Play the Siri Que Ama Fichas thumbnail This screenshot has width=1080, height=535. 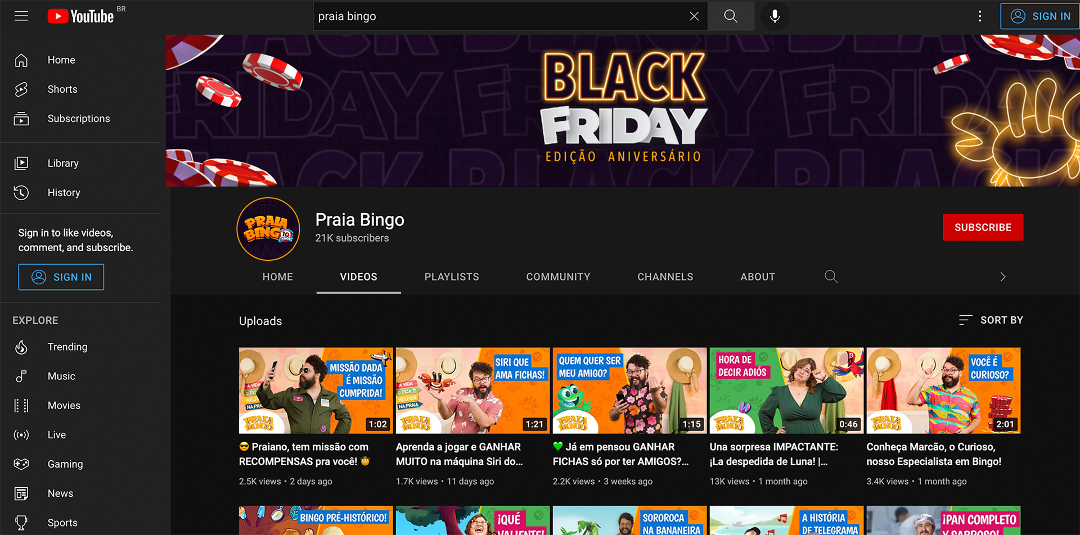[472, 391]
